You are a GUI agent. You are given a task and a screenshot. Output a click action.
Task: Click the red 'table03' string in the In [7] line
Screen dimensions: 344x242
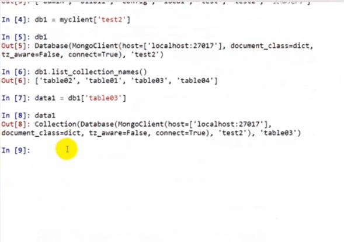(x=103, y=98)
